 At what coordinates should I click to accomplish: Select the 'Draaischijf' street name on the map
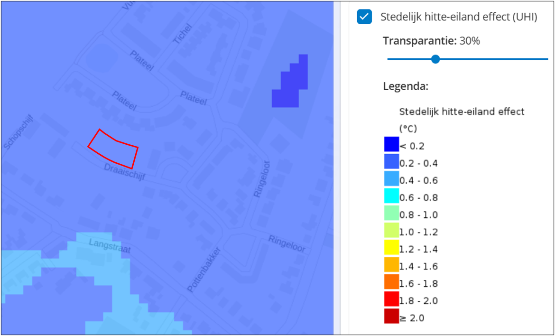click(x=125, y=172)
